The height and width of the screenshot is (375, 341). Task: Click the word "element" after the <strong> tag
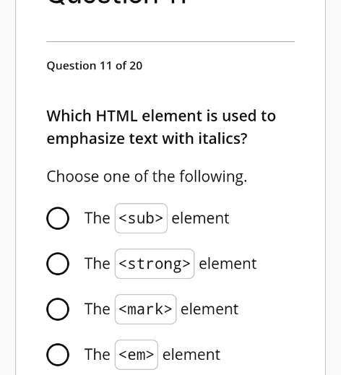pyautogui.click(x=228, y=264)
